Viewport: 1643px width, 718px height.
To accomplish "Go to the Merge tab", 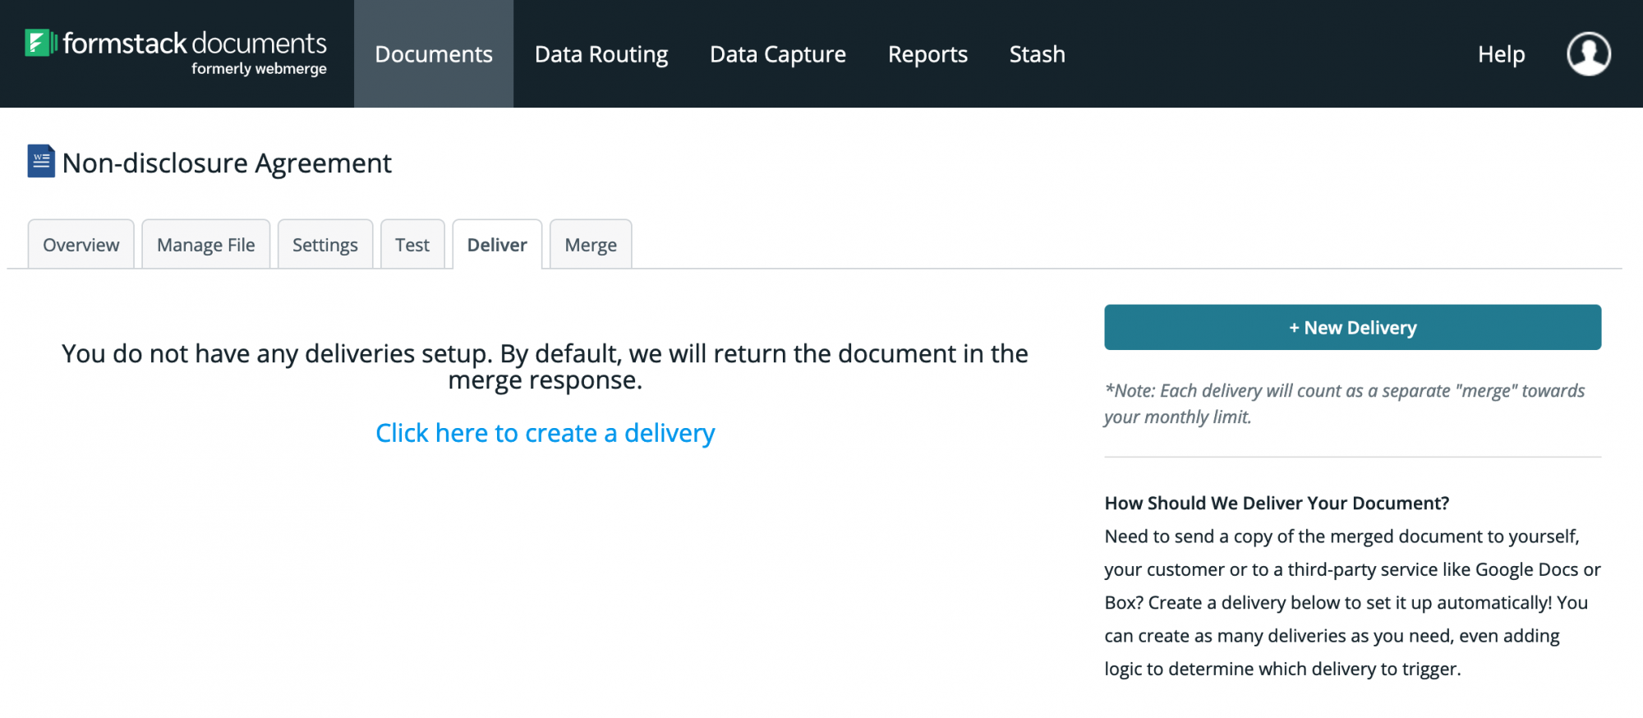I will click(591, 245).
